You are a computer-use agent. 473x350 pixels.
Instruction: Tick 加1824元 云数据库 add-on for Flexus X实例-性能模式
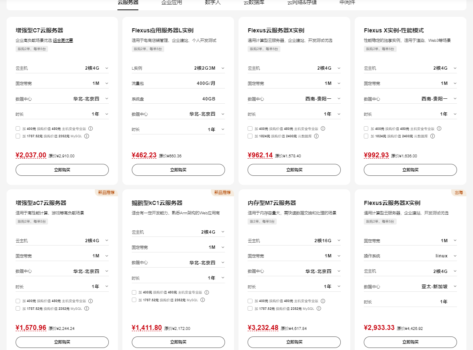click(x=366, y=136)
